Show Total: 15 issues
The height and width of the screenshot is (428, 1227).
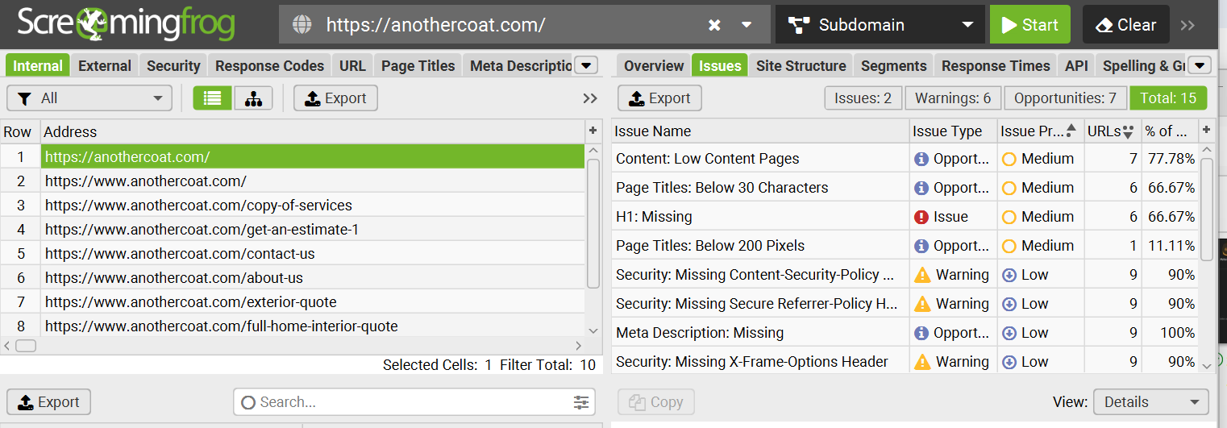(1168, 98)
